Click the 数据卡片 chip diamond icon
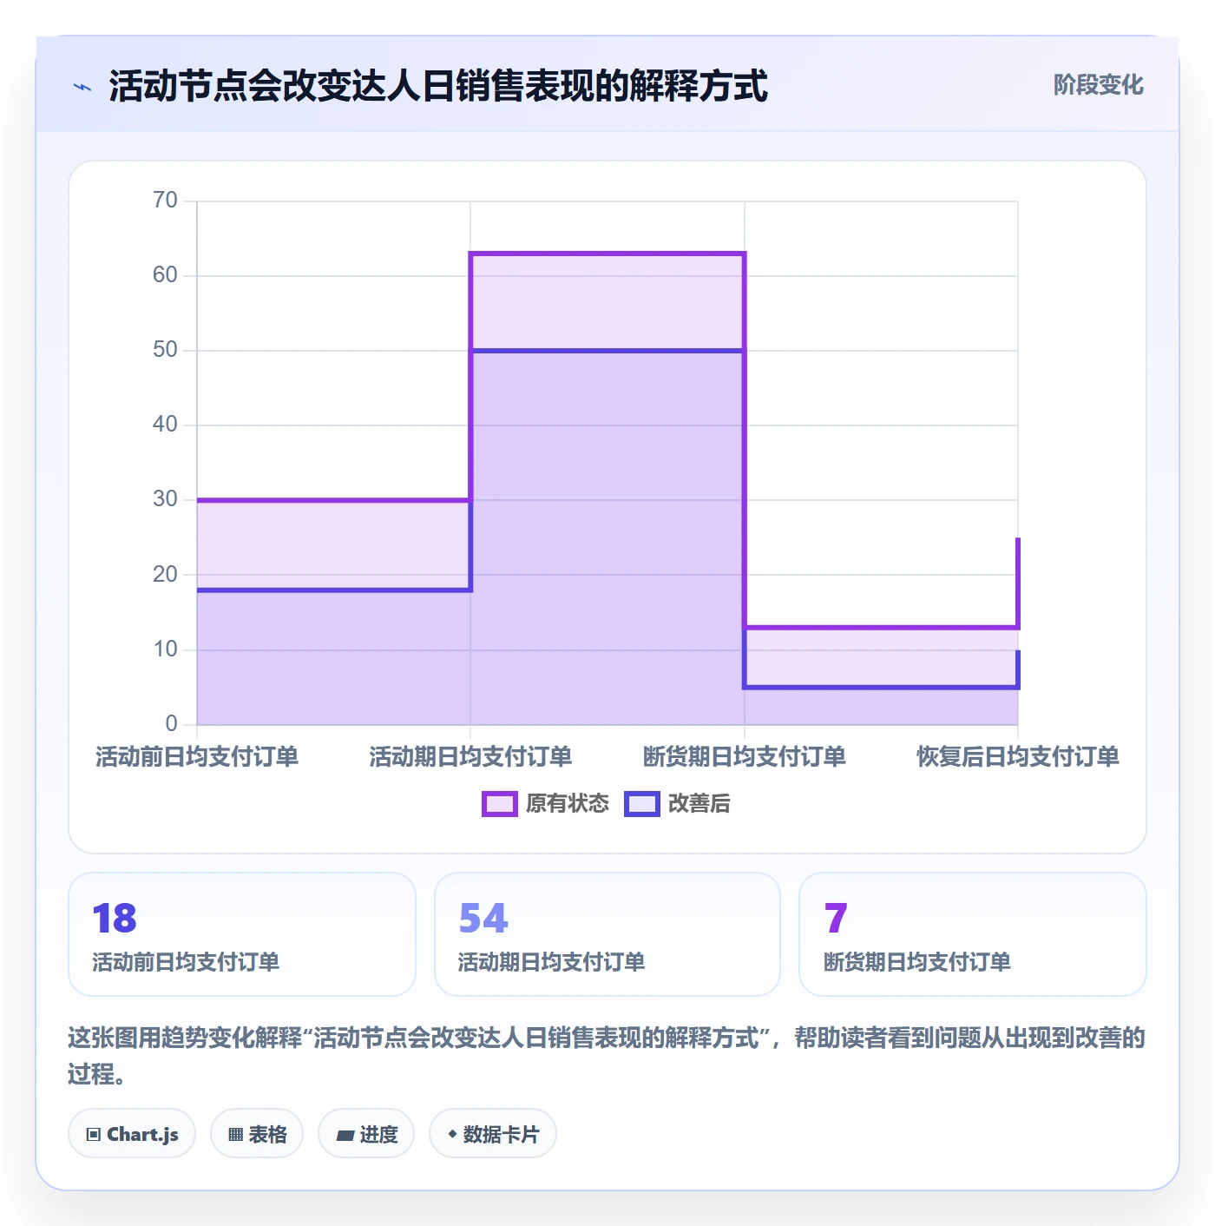 (x=452, y=1134)
